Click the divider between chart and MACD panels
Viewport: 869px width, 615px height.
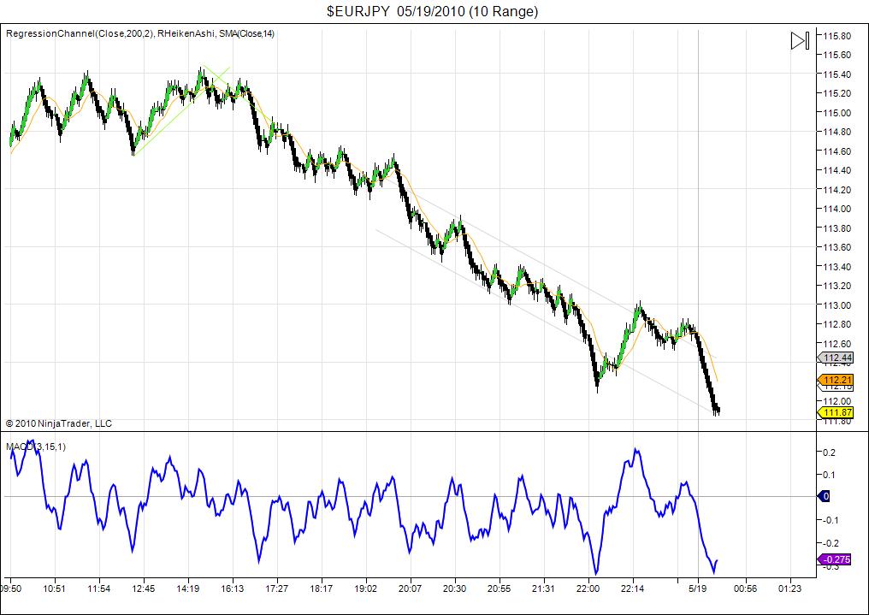pos(428,433)
